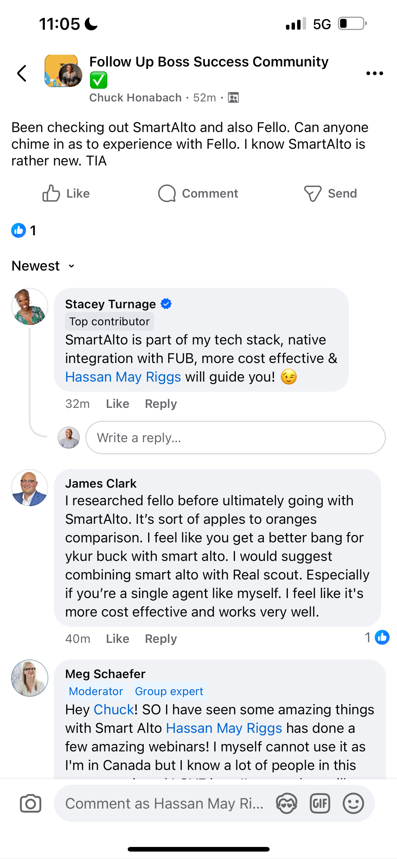Open the avatar sticker icon
397x859 pixels.
[286, 803]
